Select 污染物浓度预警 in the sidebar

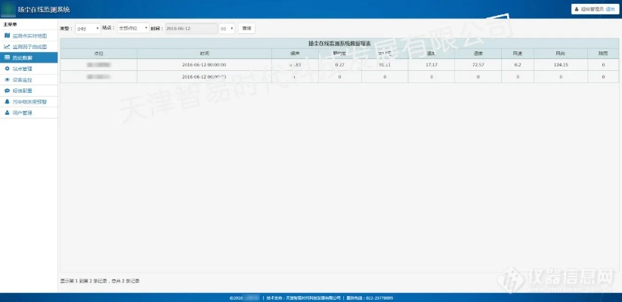[x=30, y=101]
